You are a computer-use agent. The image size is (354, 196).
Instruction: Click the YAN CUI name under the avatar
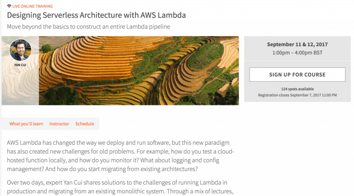point(20,65)
